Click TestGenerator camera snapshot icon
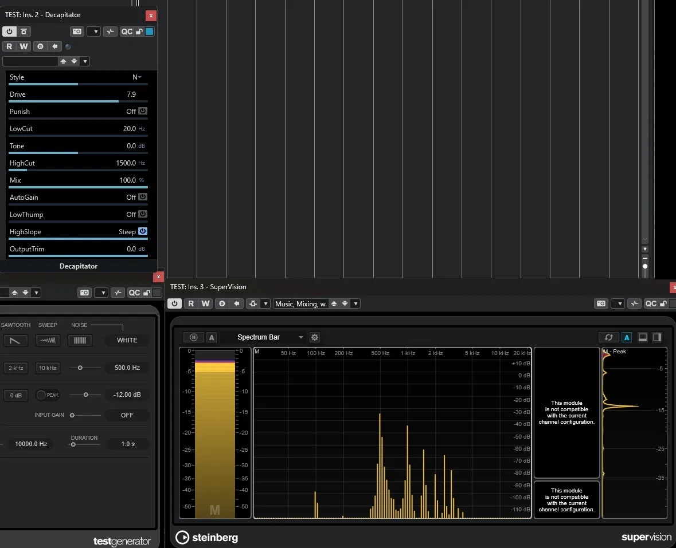 pos(84,293)
